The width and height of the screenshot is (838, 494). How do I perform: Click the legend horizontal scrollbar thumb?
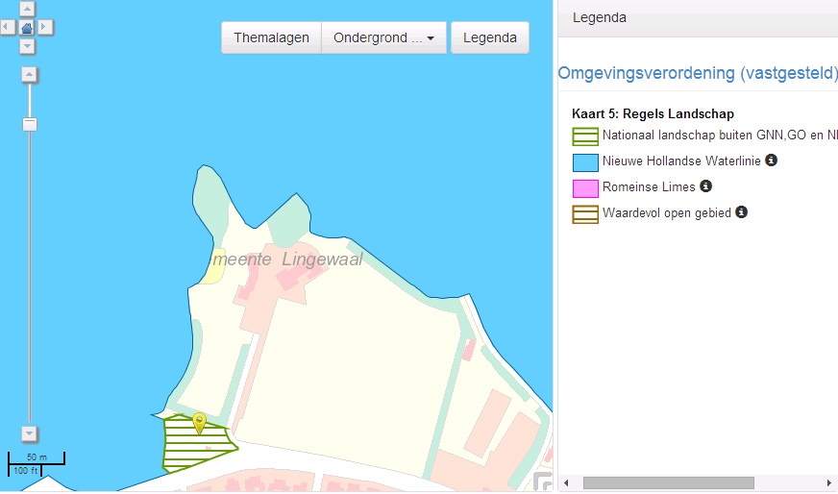[668, 482]
